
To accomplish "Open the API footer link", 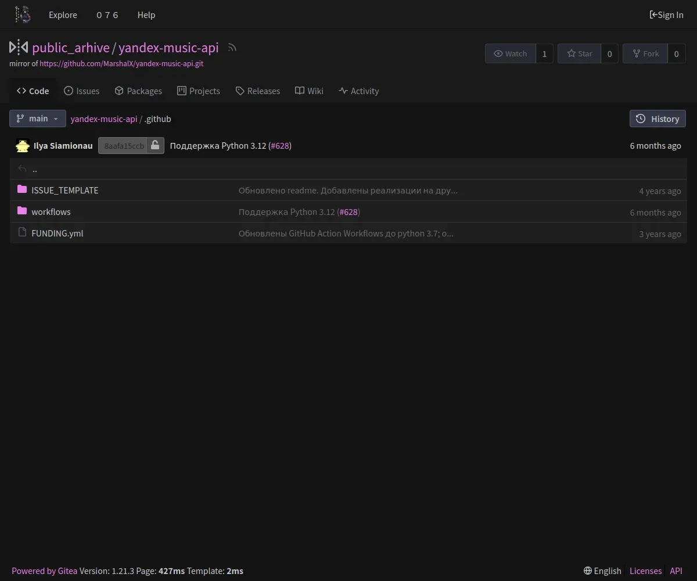I will 676,571.
